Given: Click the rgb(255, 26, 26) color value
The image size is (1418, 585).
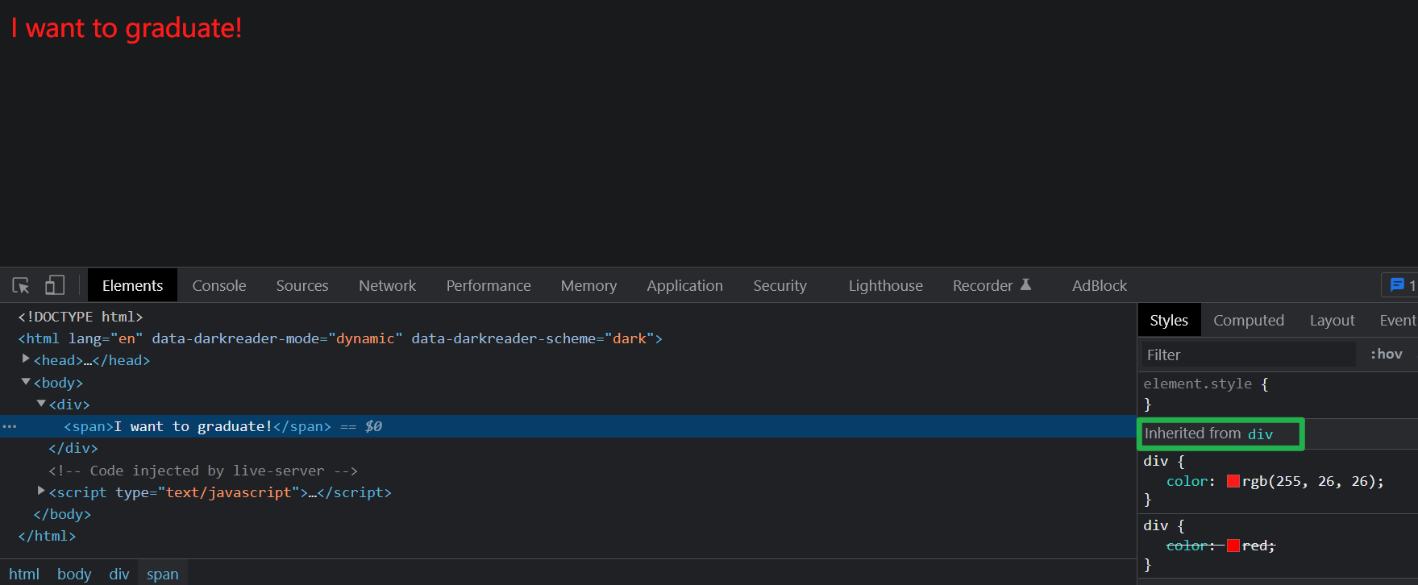Looking at the screenshot, I should [1310, 481].
